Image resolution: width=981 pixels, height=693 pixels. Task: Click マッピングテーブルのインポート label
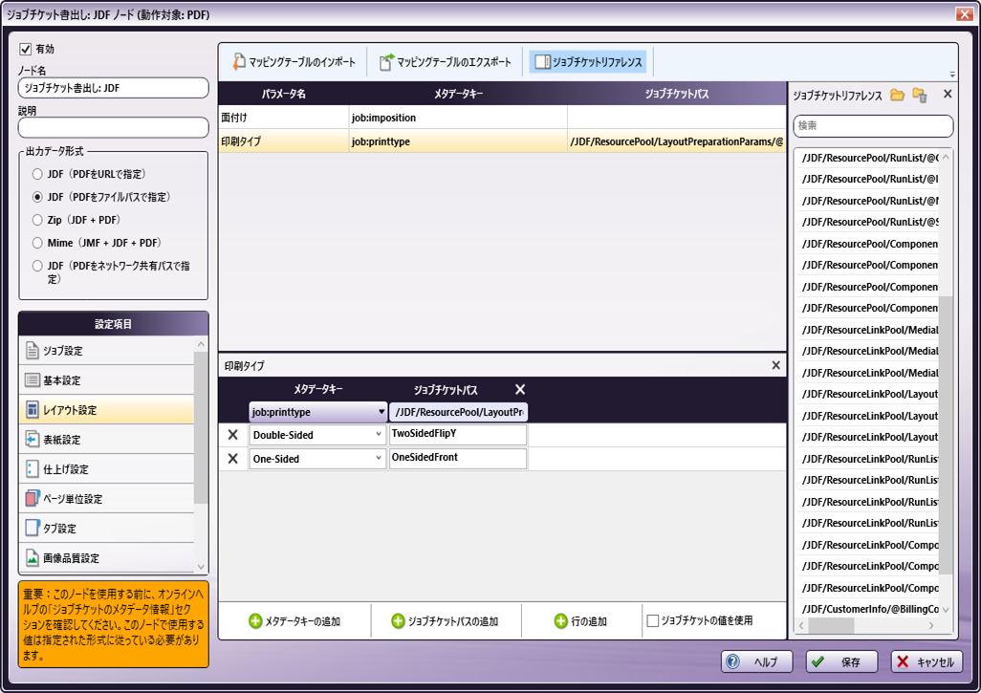click(x=302, y=62)
